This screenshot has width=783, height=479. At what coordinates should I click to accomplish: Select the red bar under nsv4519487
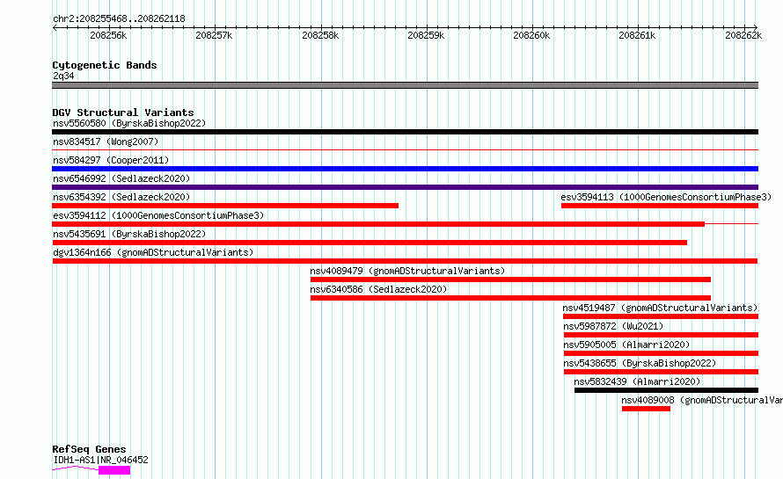click(x=661, y=316)
